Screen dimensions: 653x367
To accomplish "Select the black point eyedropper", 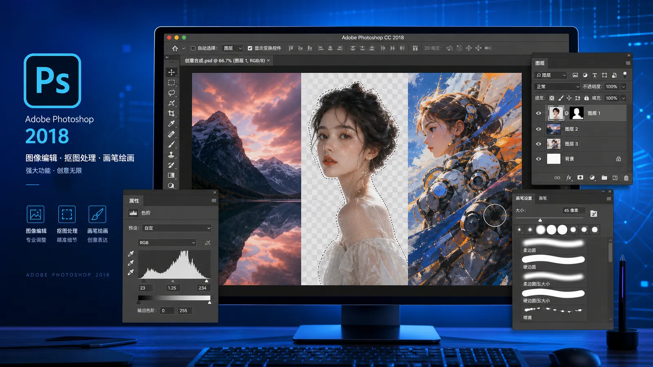I will [x=131, y=254].
